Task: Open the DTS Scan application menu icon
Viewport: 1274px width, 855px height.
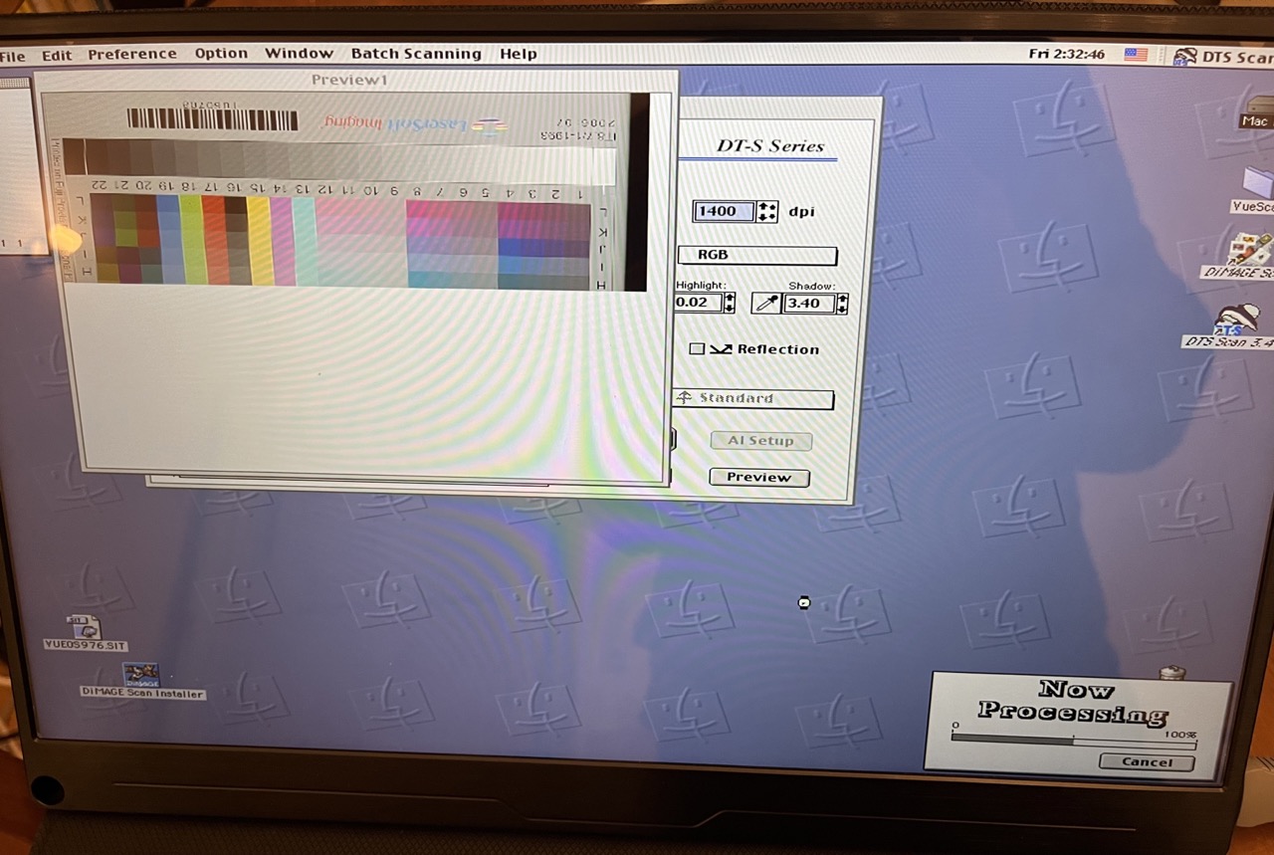Action: tap(1184, 57)
